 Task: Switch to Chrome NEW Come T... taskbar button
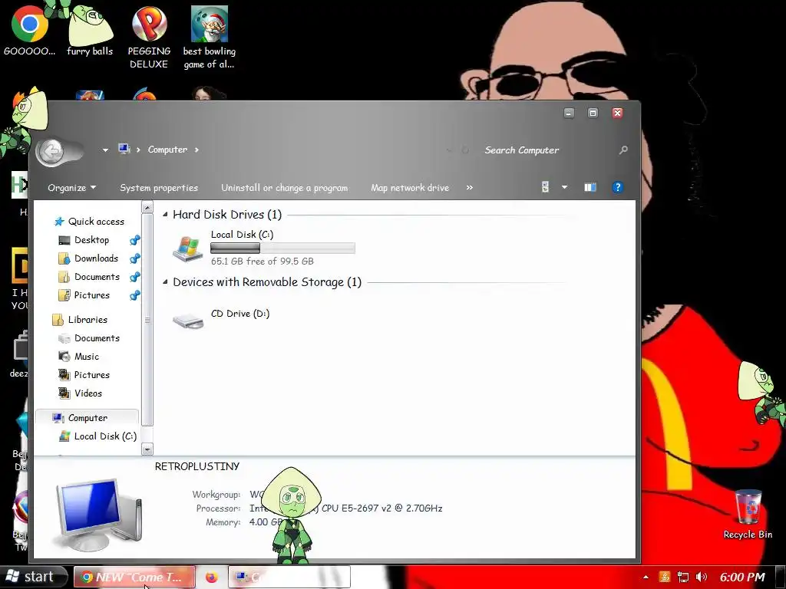[135, 577]
